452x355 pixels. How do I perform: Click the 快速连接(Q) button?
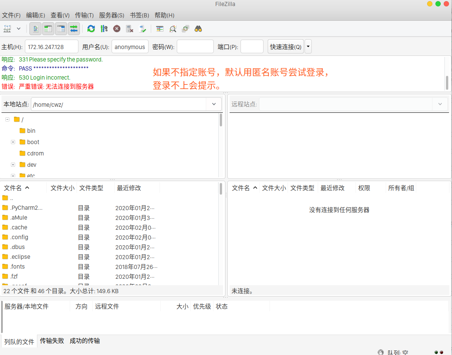click(x=286, y=47)
